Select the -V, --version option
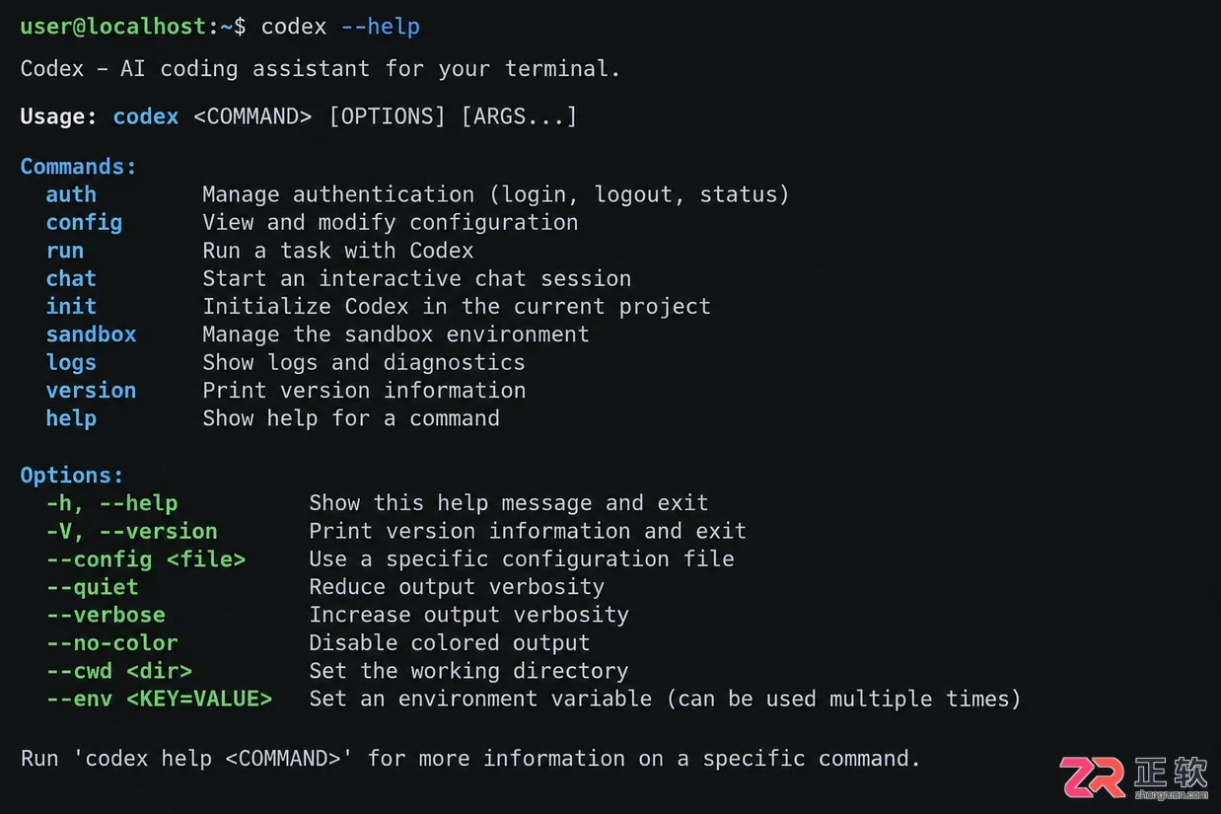 pyautogui.click(x=131, y=531)
